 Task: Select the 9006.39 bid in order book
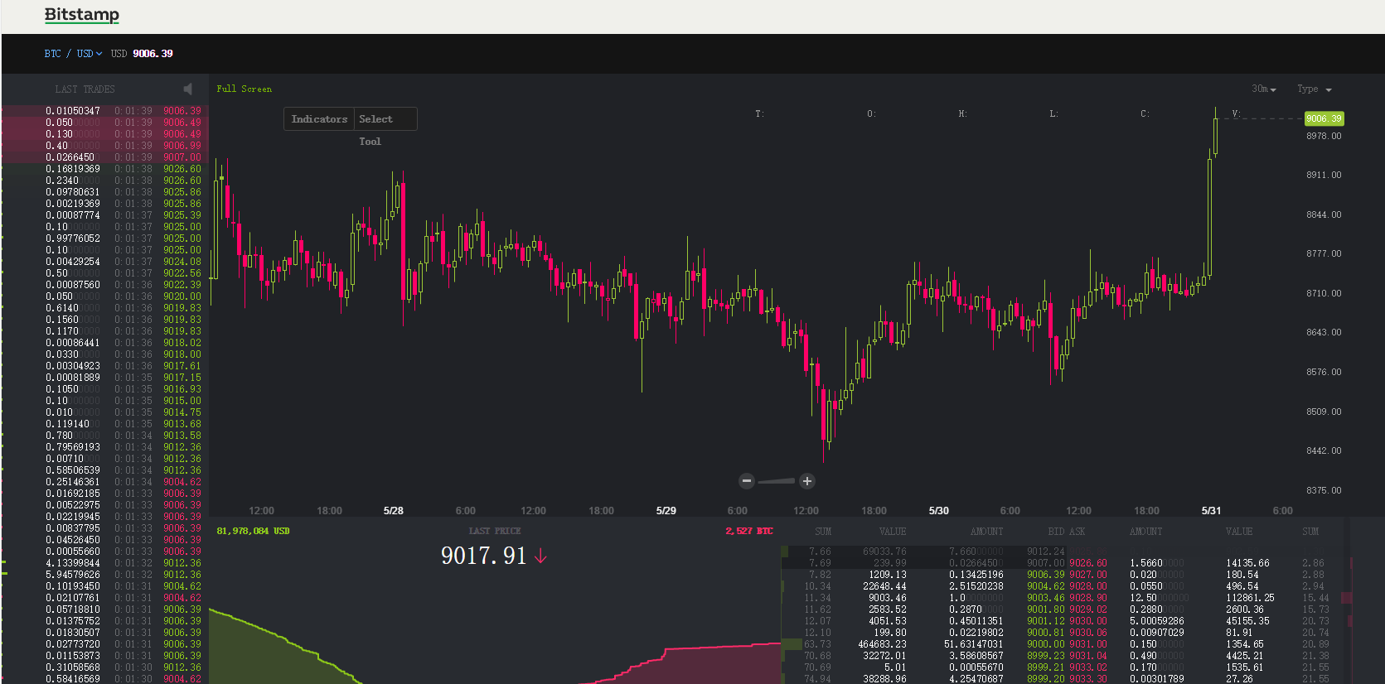click(x=1046, y=575)
